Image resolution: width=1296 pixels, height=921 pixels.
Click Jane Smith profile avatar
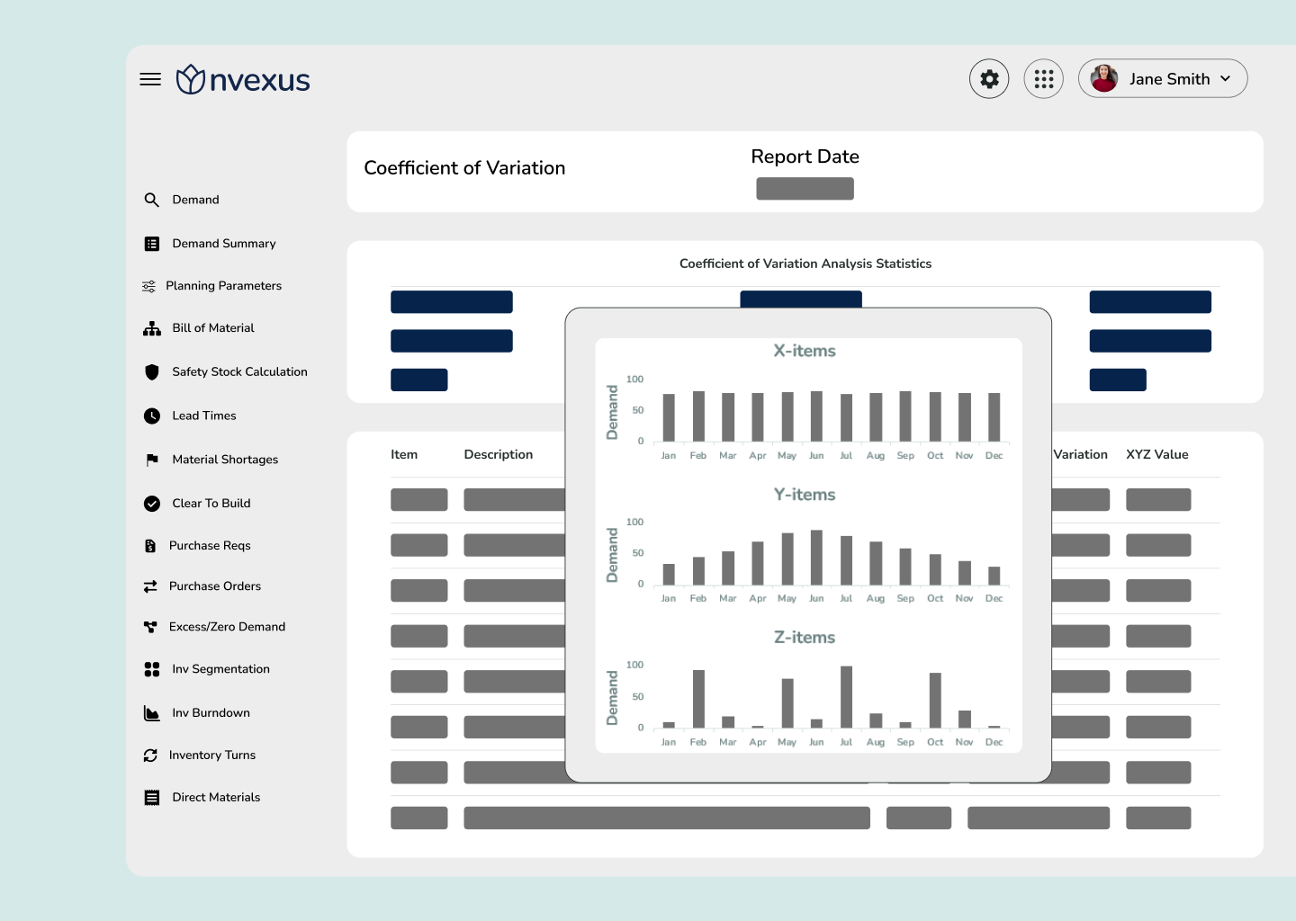point(1104,79)
